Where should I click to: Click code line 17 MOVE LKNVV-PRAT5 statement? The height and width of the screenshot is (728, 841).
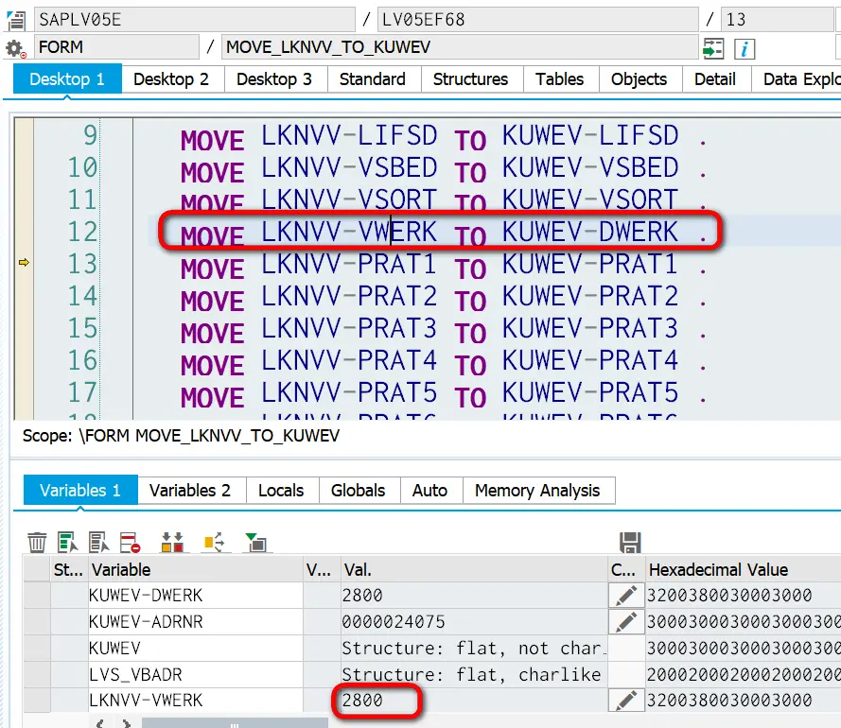coord(443,393)
